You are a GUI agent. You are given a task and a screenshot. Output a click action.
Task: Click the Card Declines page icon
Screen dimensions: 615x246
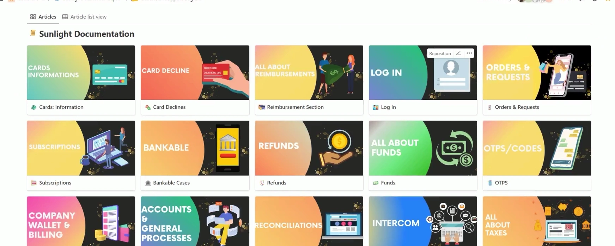[x=148, y=107]
